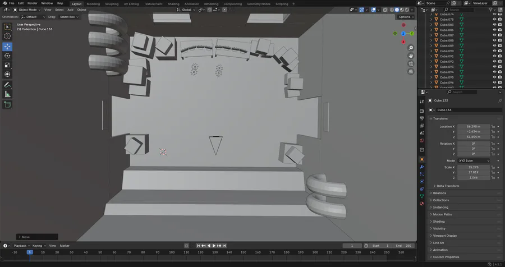Viewport: 505px width, 267px height.
Task: Open the Scene properties tab
Action: point(422,133)
